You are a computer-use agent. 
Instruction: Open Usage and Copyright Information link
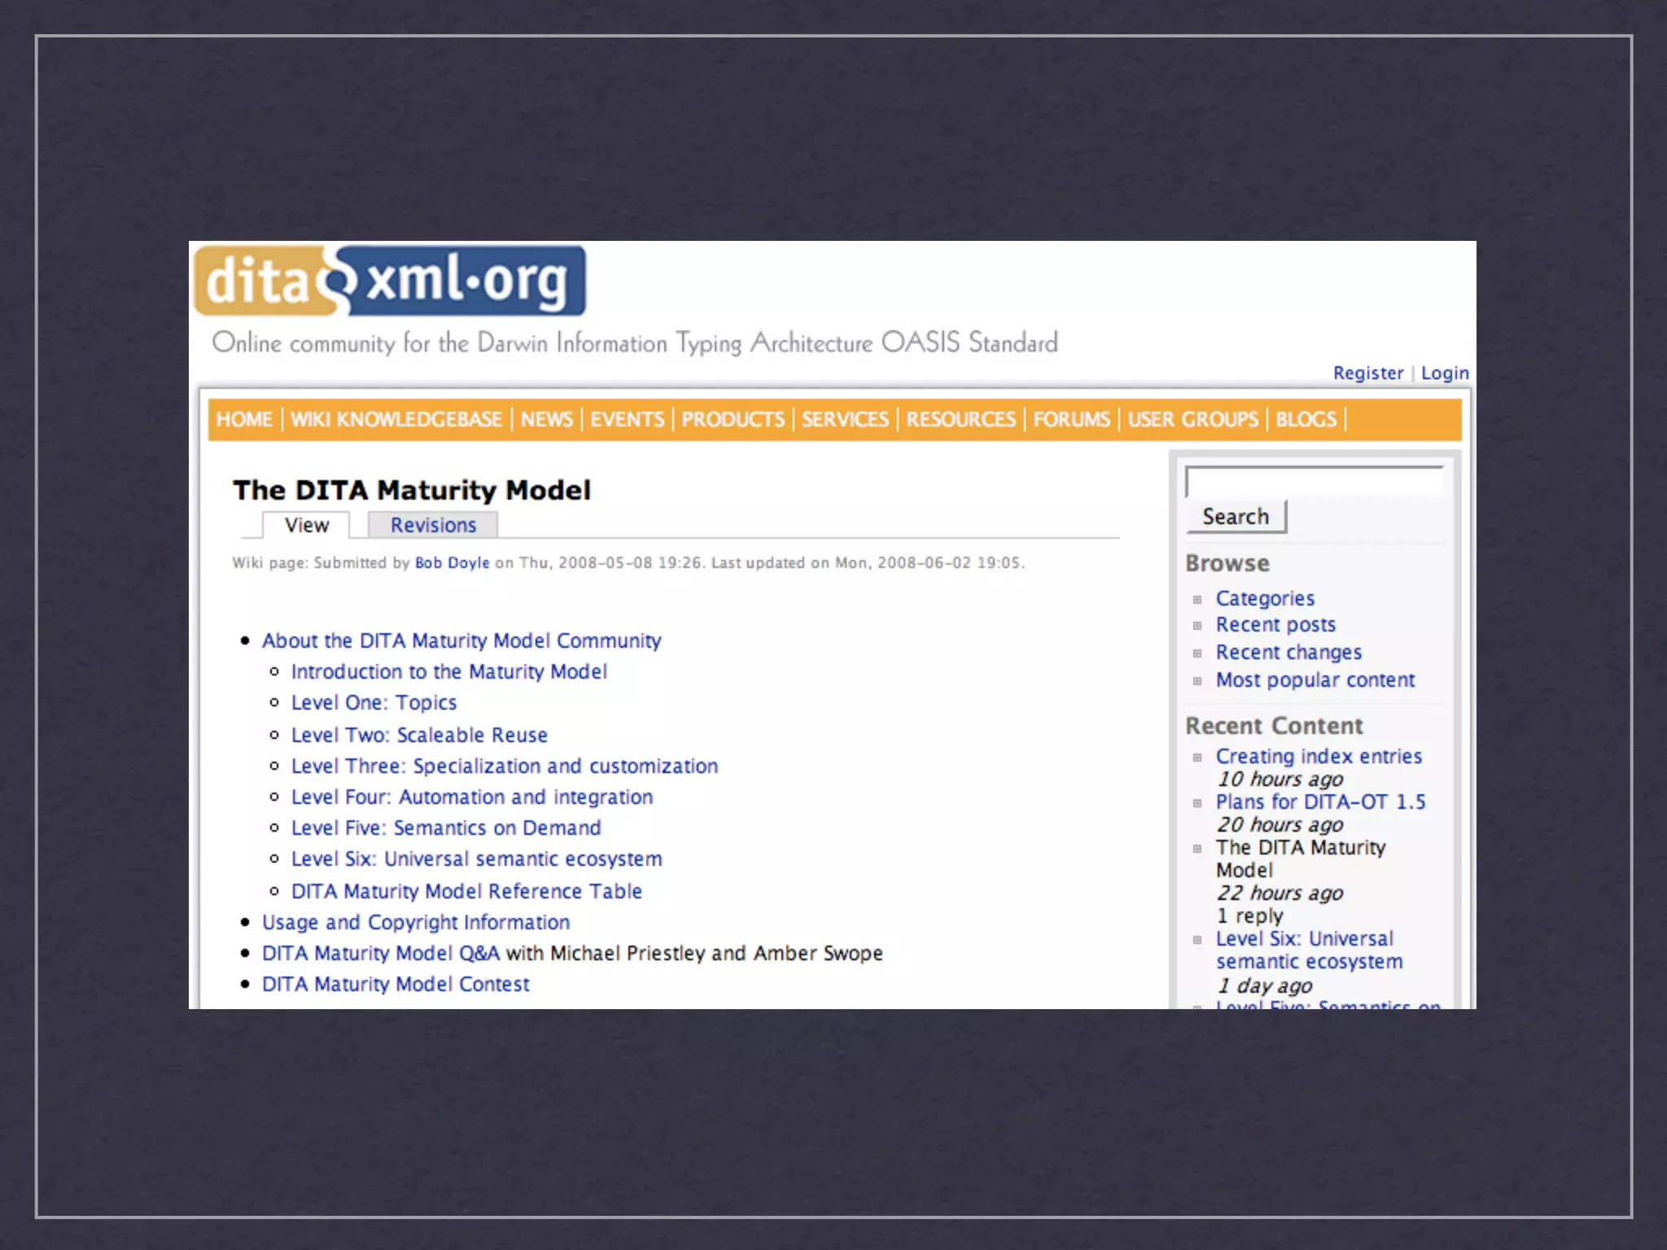pos(416,923)
